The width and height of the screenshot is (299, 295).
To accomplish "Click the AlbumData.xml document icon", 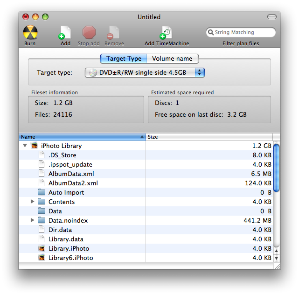I will pos(42,174).
